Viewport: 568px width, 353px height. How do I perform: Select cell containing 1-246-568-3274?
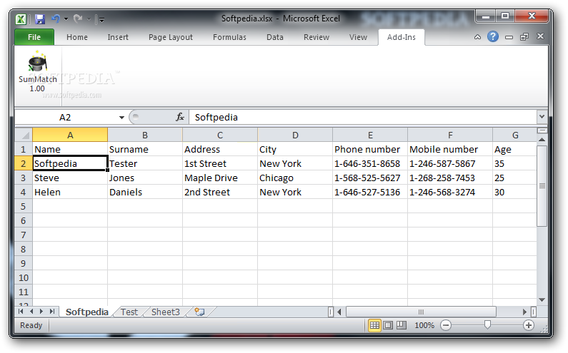coord(450,192)
